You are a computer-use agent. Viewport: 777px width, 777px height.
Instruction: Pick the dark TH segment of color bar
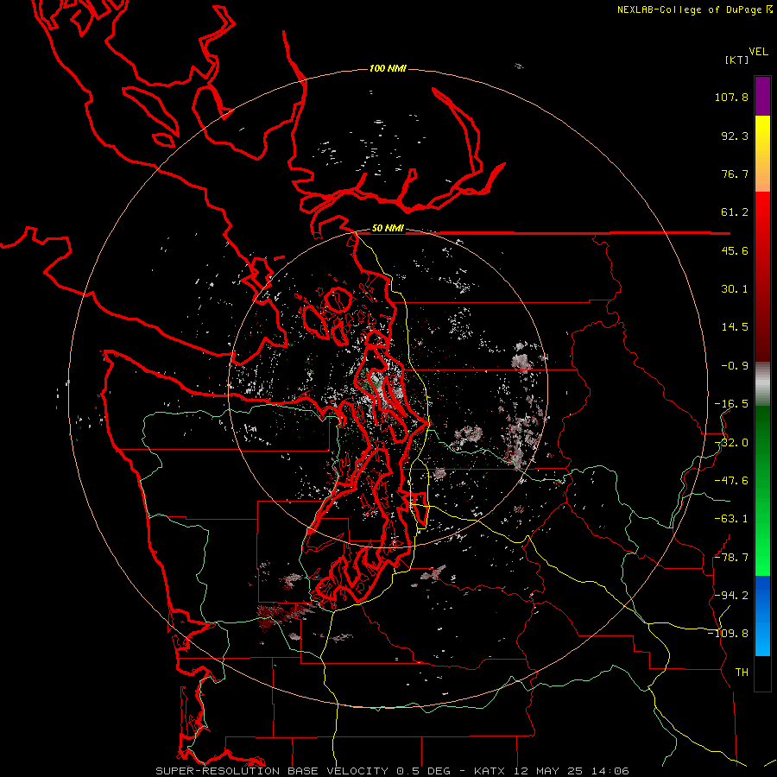pyautogui.click(x=762, y=673)
